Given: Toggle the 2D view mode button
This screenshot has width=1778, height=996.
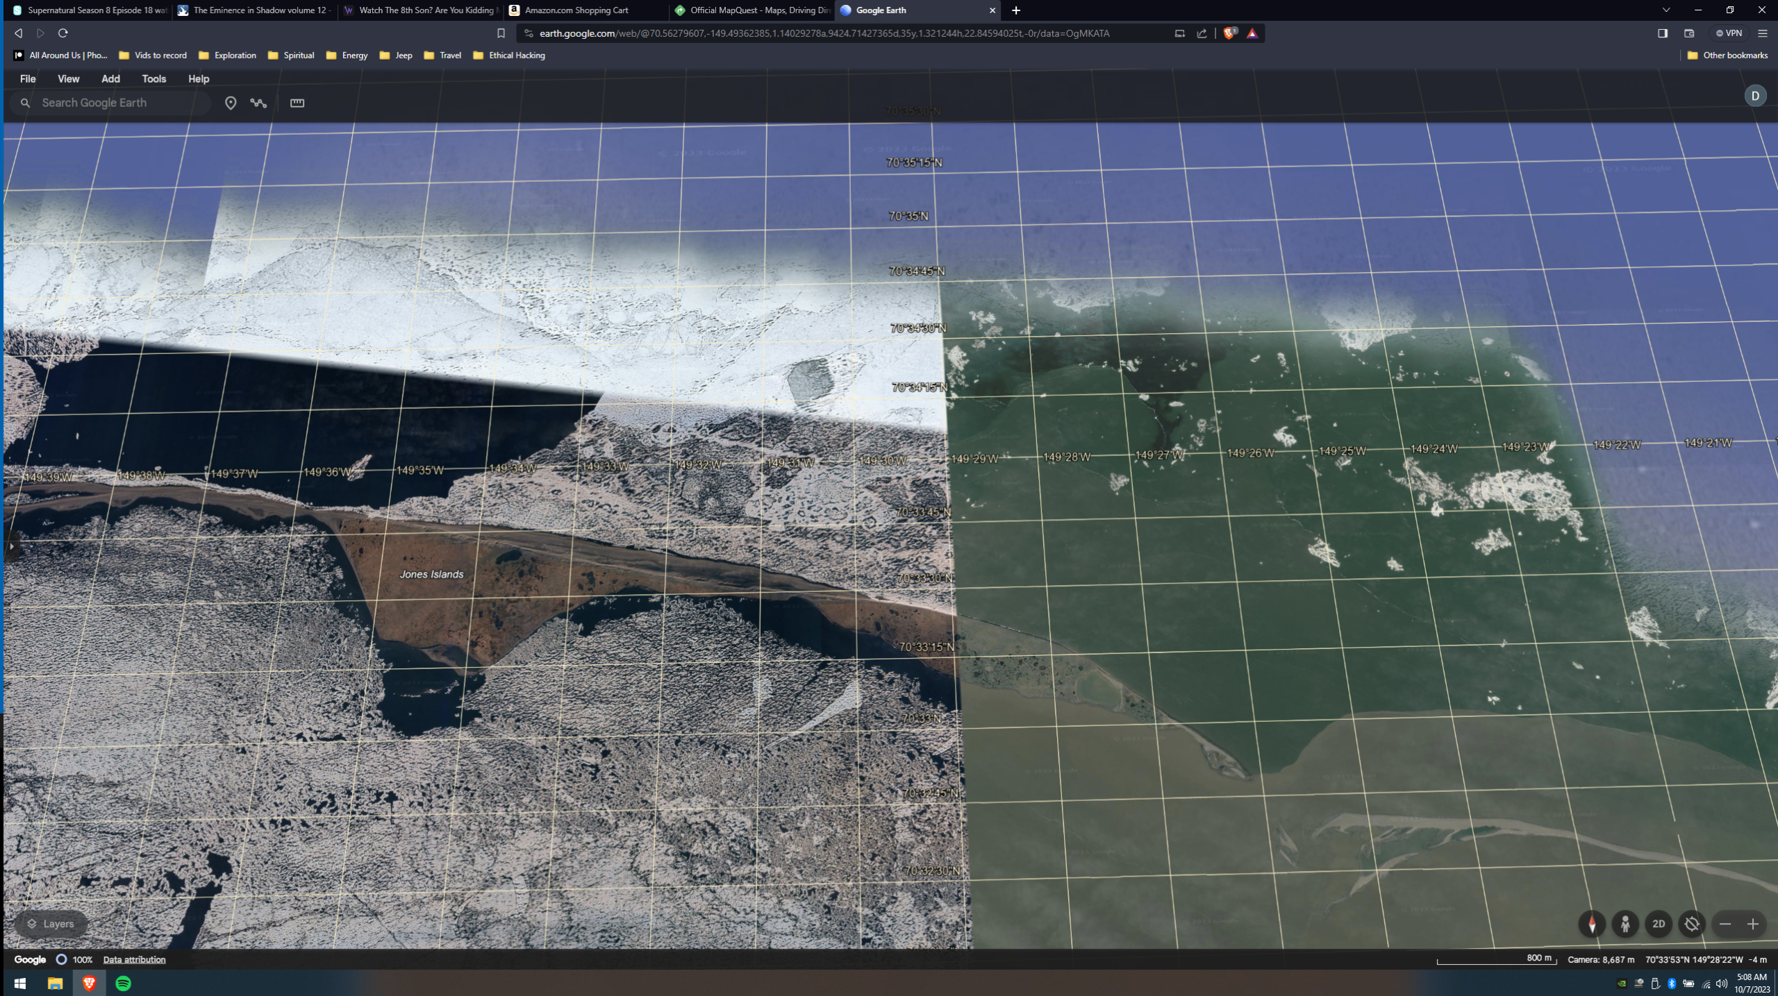Looking at the screenshot, I should [1659, 924].
